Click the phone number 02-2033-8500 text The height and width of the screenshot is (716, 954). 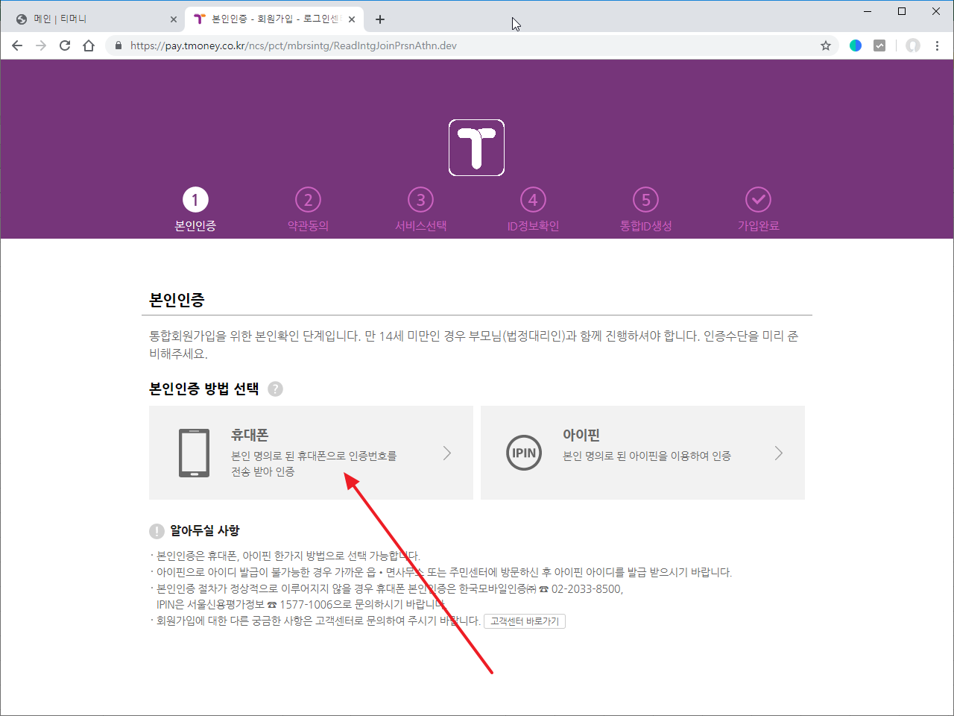click(586, 589)
